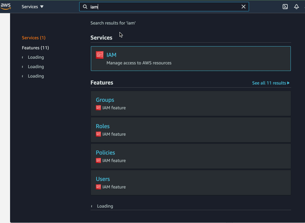
Task: Click IAM icon under Policies
Action: point(98,160)
